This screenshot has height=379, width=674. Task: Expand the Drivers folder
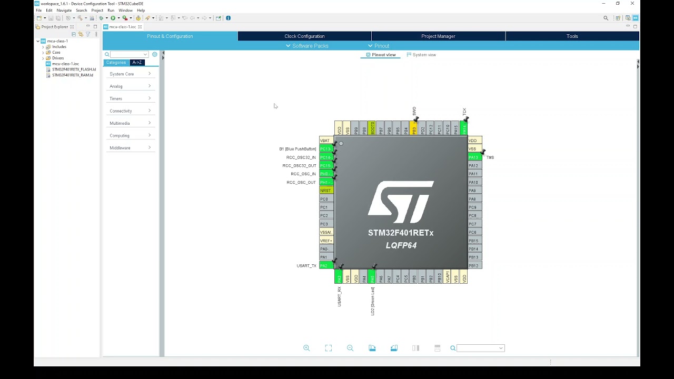pyautogui.click(x=43, y=58)
